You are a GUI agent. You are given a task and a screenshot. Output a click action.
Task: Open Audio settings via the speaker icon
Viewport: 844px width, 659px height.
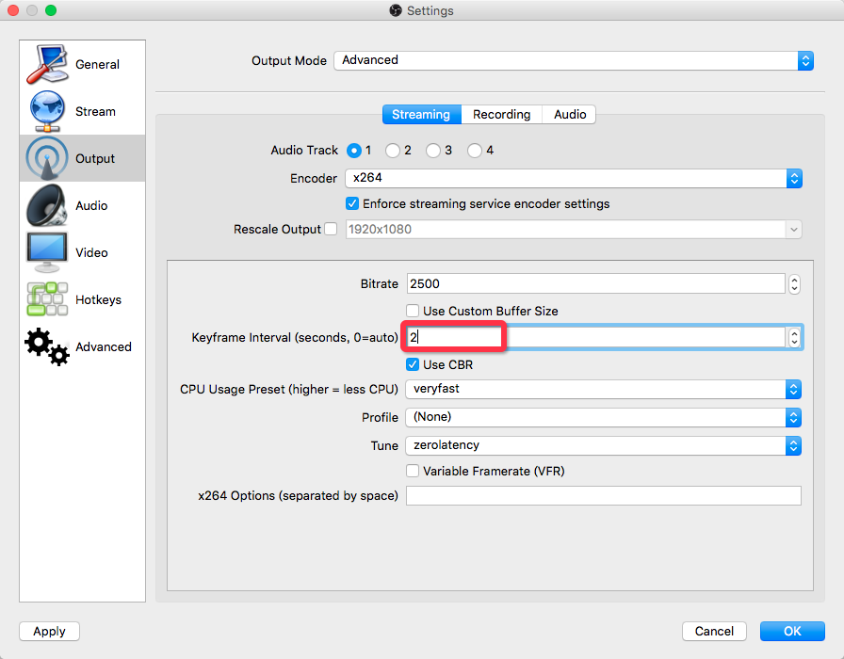click(x=47, y=205)
